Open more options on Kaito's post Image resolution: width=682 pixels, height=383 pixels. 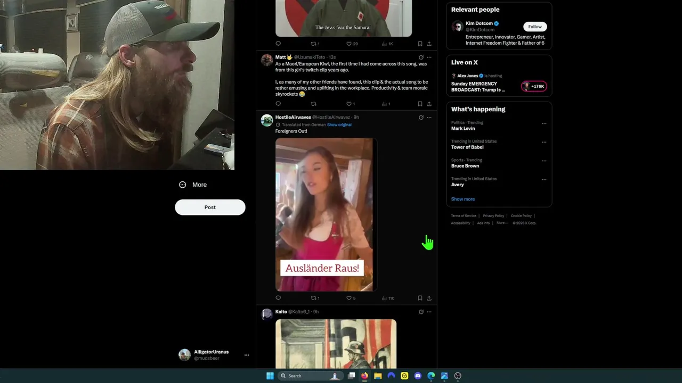[429, 312]
